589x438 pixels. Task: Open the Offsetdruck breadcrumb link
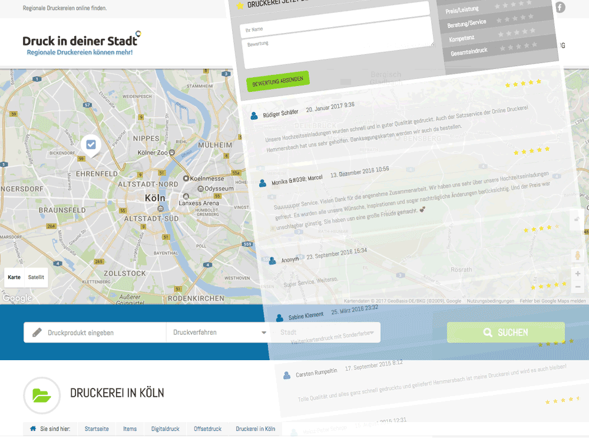208,429
